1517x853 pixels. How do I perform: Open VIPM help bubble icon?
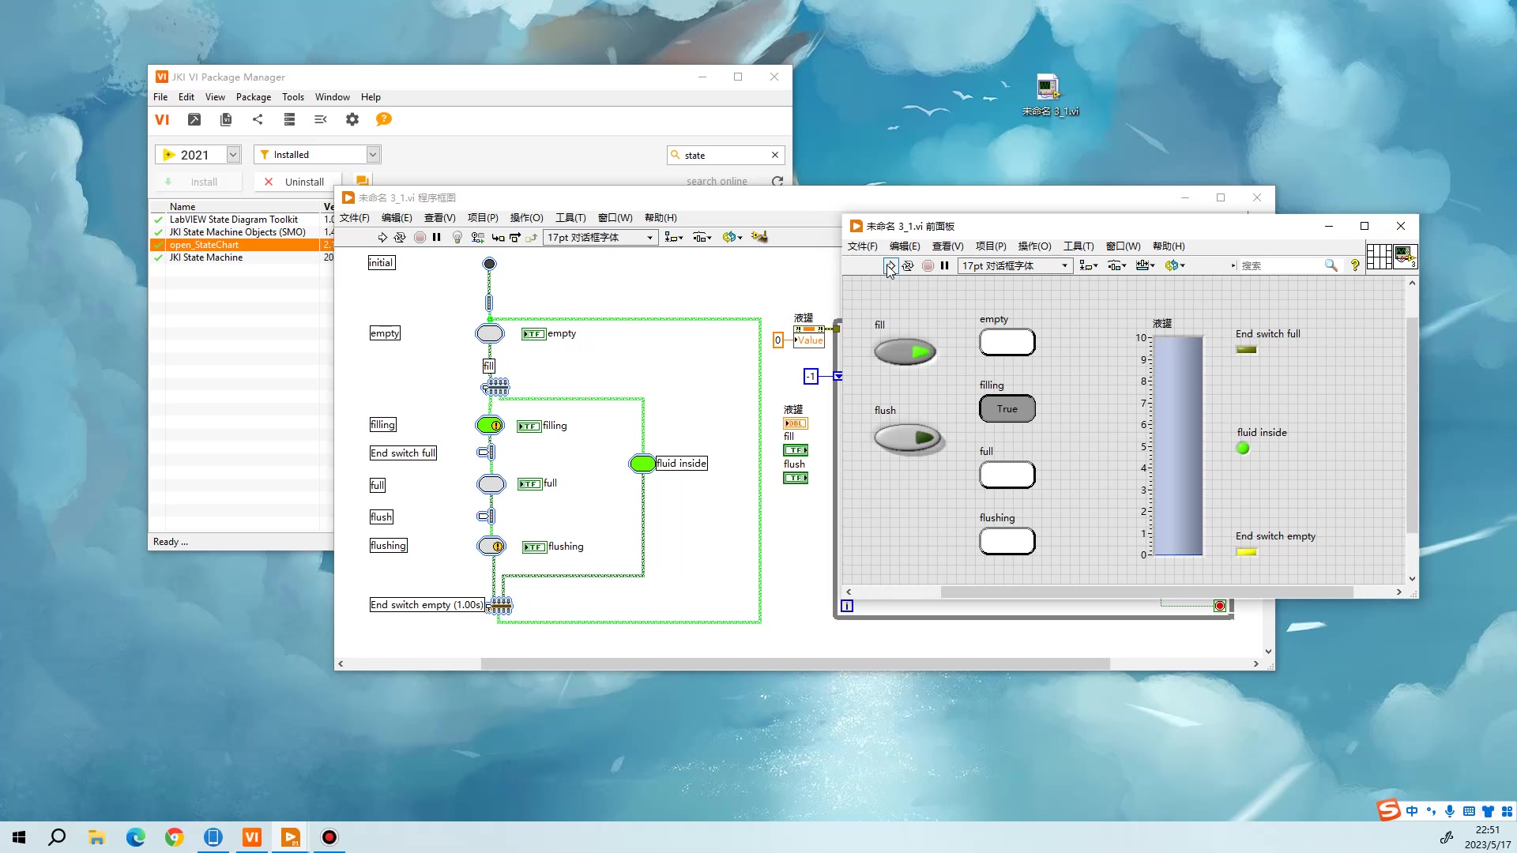(384, 119)
